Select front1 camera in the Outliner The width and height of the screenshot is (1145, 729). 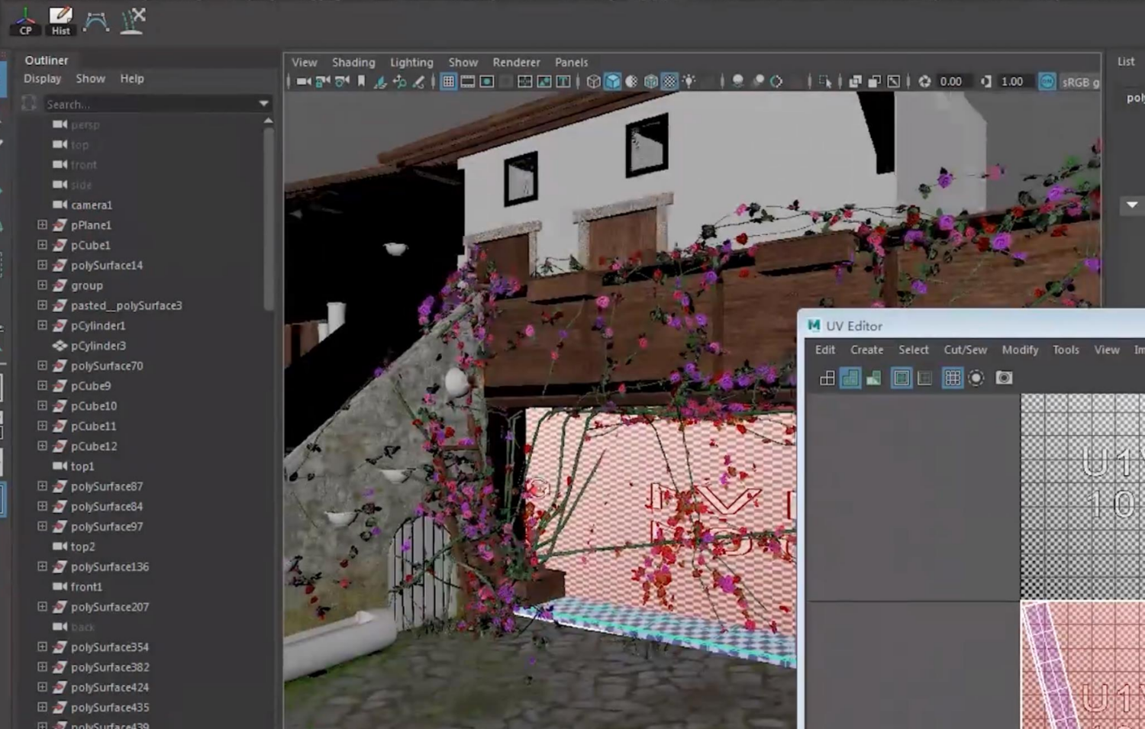86,587
